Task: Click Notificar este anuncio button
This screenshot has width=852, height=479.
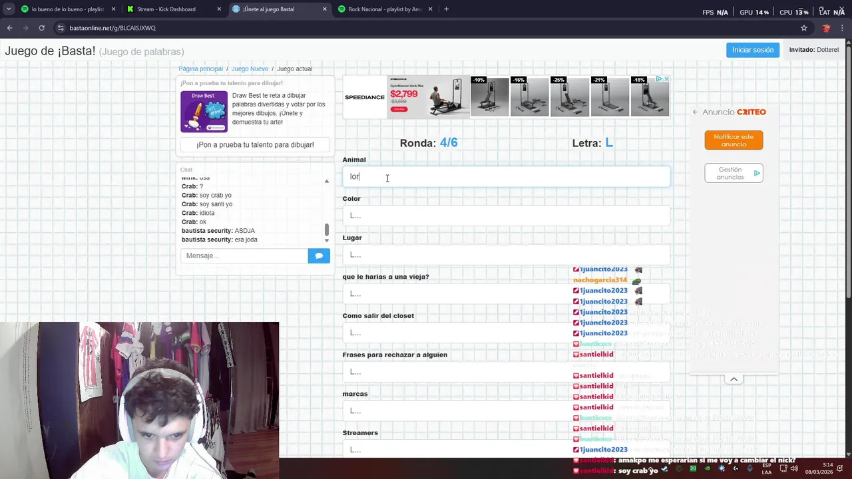Action: (x=734, y=140)
